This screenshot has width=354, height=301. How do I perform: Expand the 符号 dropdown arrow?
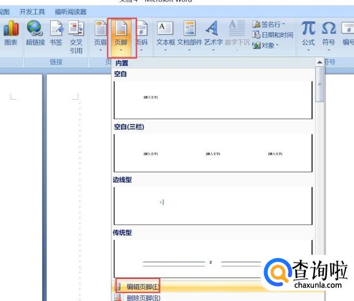tap(329, 50)
